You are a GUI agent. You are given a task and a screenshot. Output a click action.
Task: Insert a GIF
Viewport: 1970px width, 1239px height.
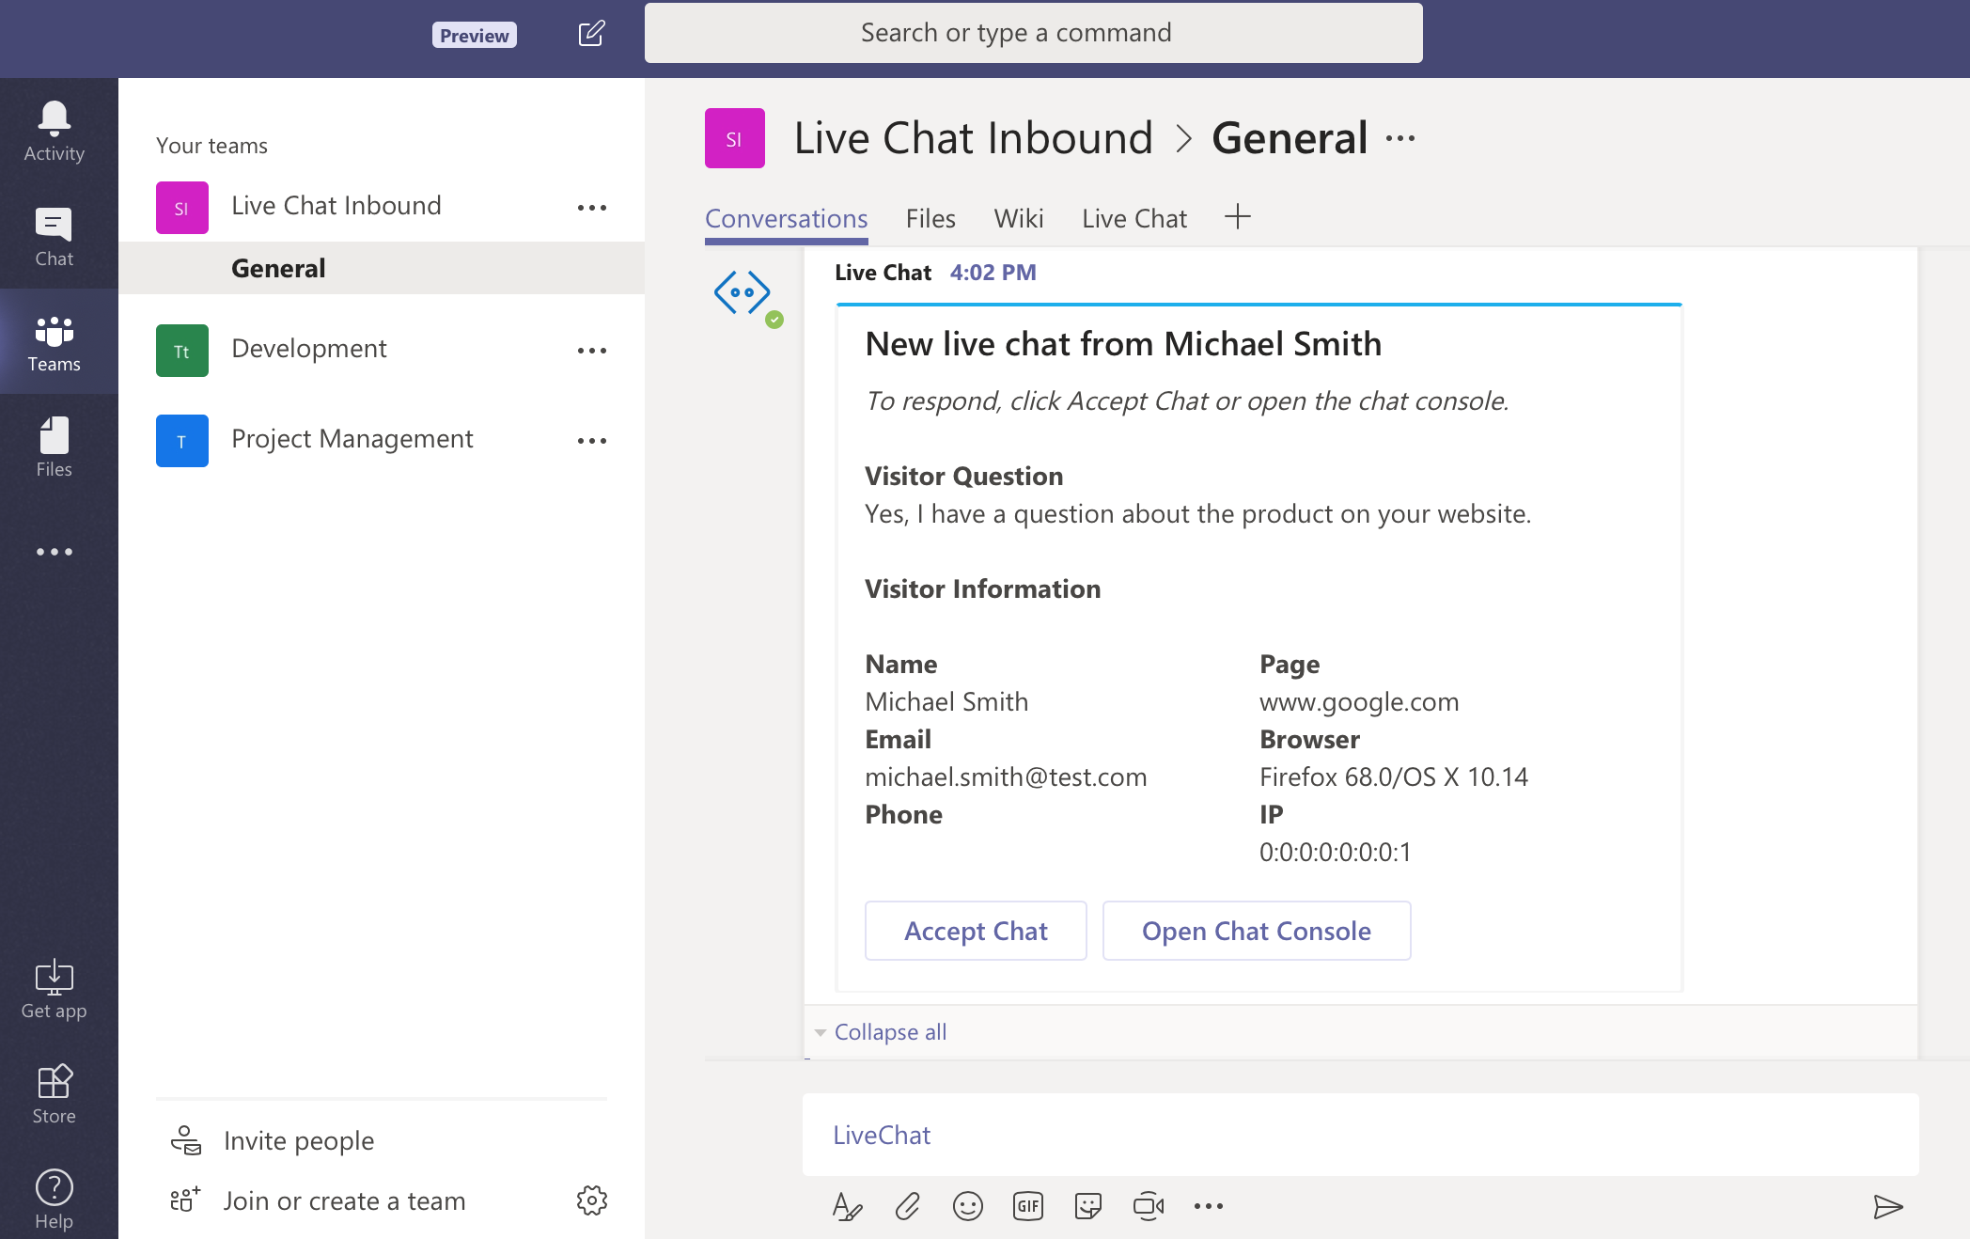(x=1027, y=1206)
